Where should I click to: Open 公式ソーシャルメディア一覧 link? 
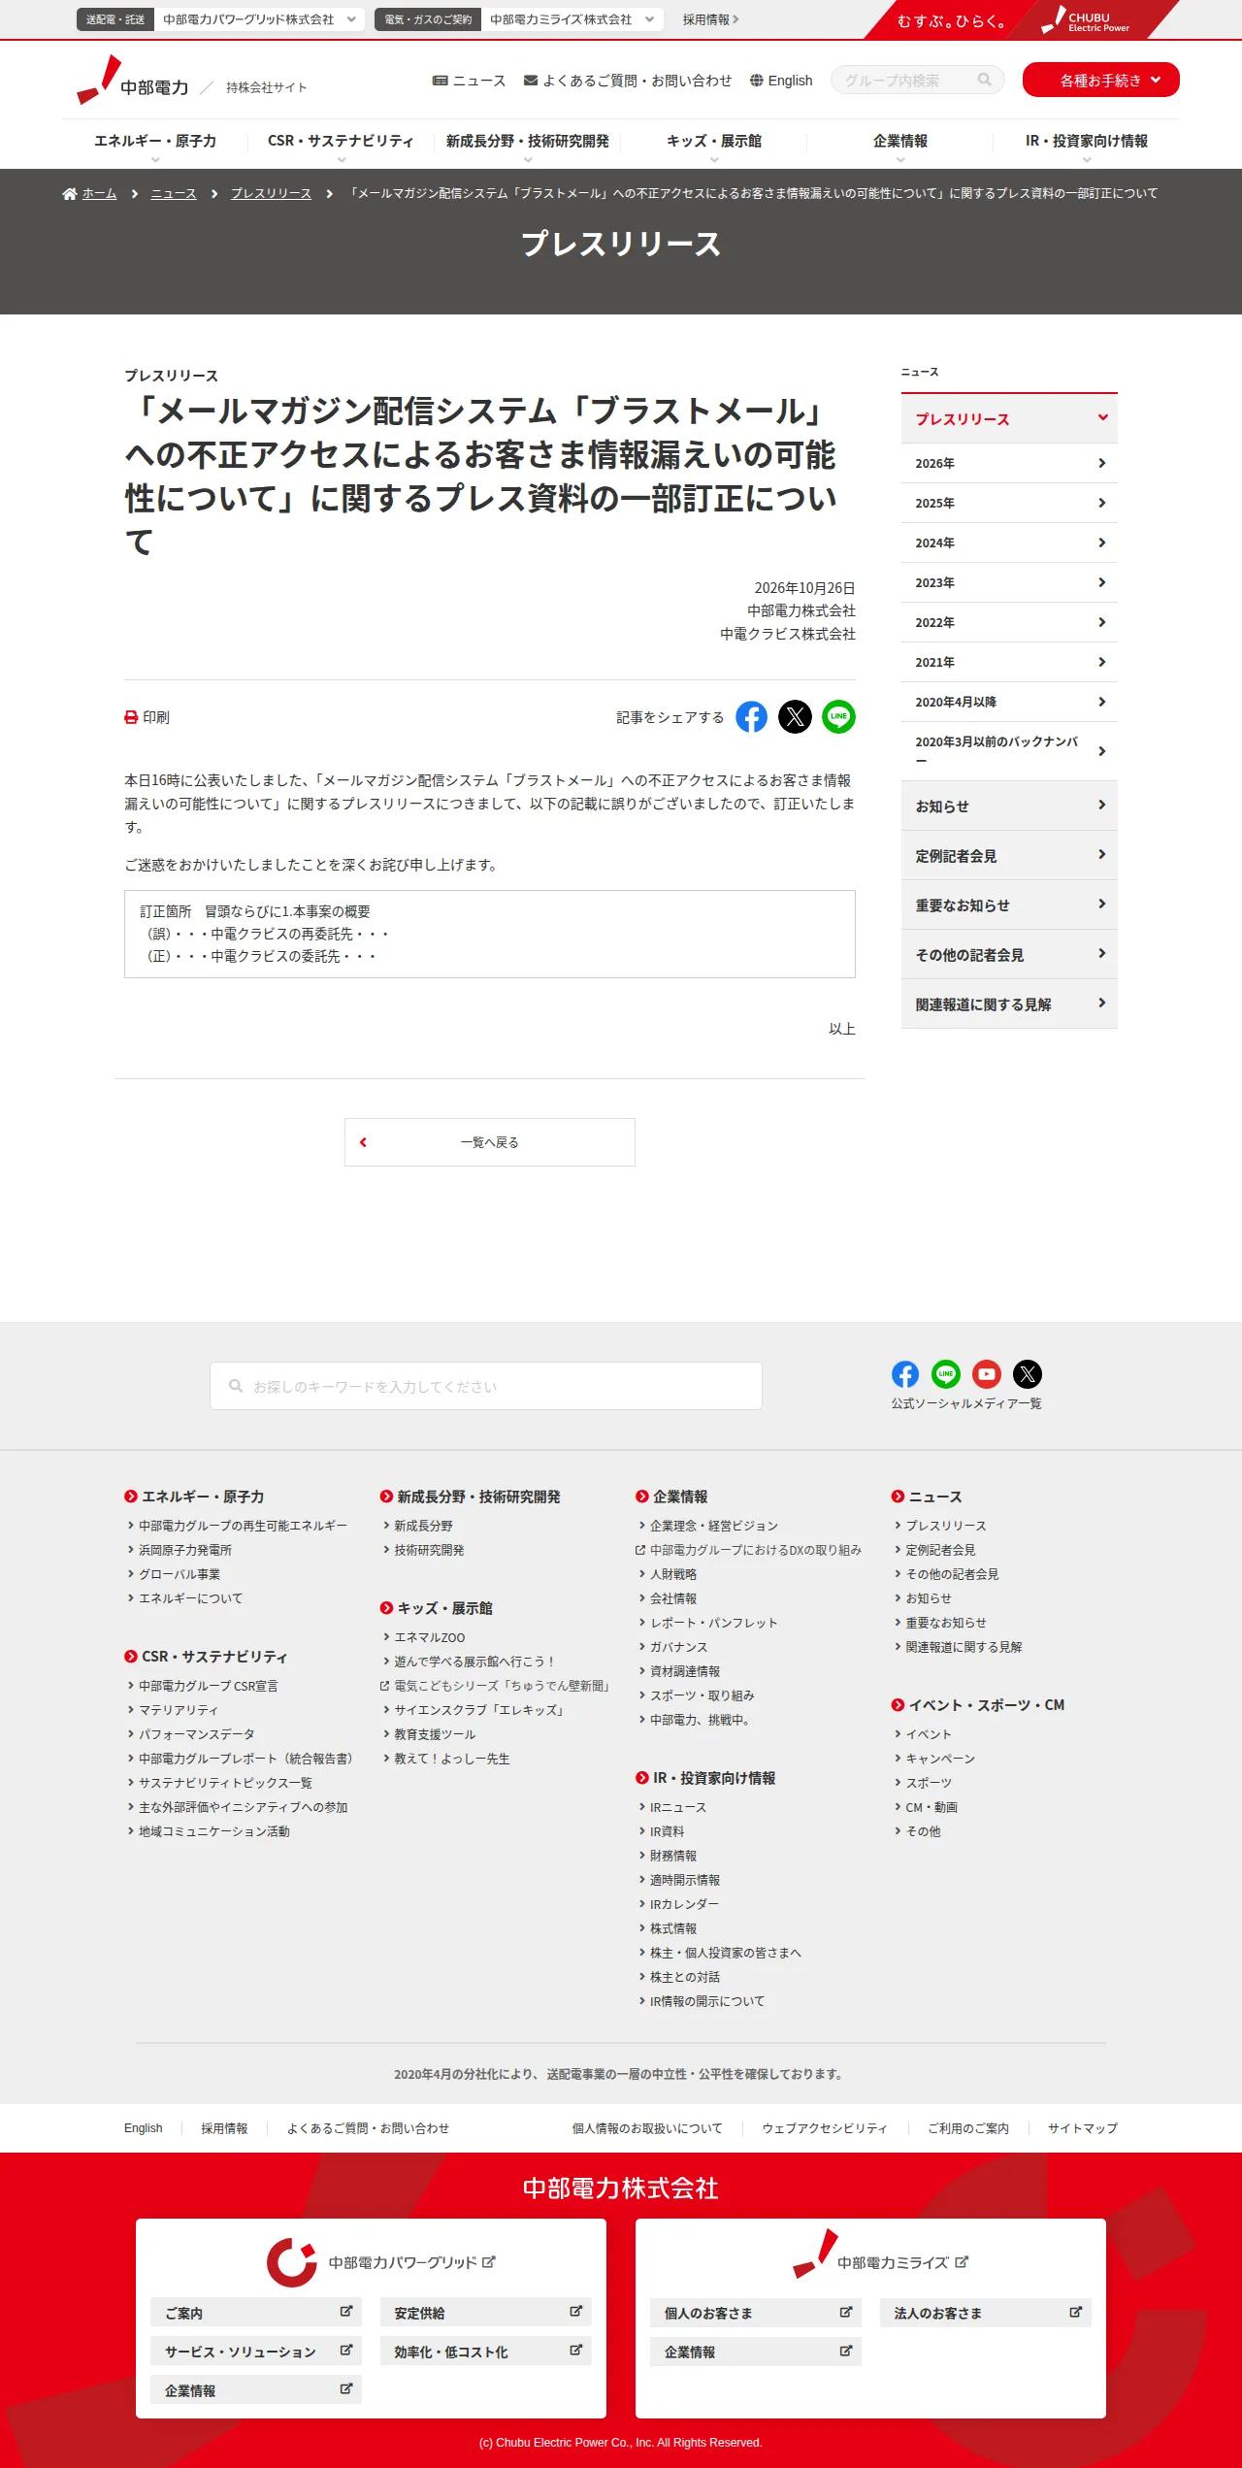966,1403
